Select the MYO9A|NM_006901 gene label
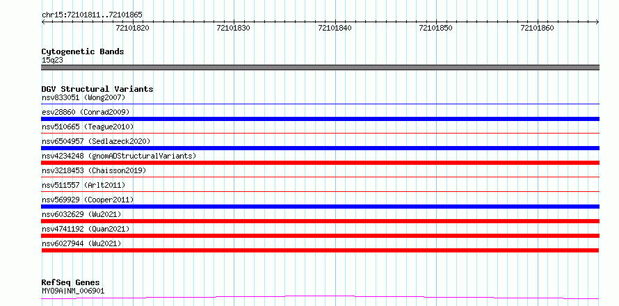Image resolution: width=619 pixels, height=306 pixels. point(73,291)
